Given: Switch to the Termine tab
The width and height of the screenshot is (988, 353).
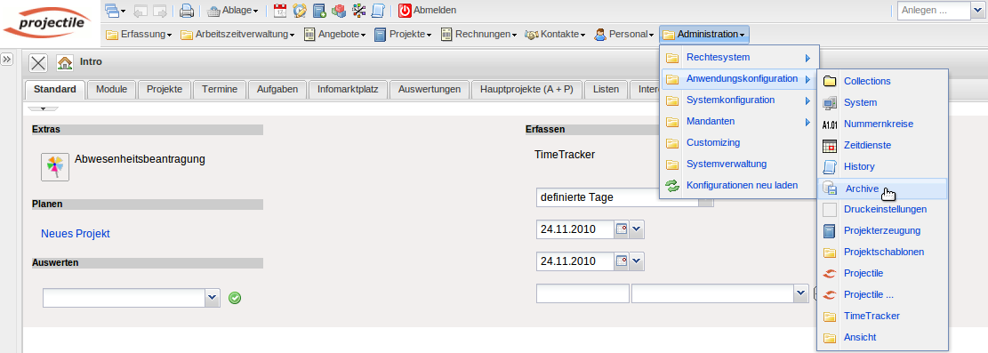Looking at the screenshot, I should (220, 90).
